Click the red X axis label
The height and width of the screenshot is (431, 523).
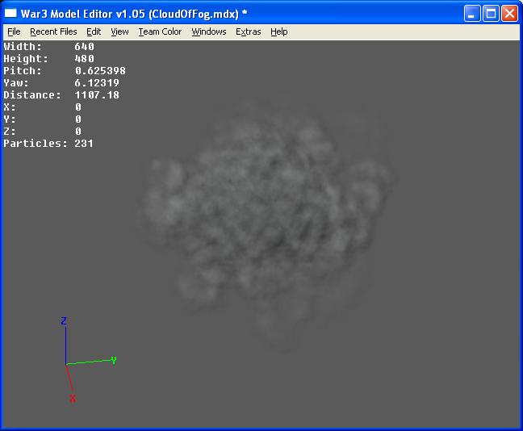pyautogui.click(x=73, y=398)
